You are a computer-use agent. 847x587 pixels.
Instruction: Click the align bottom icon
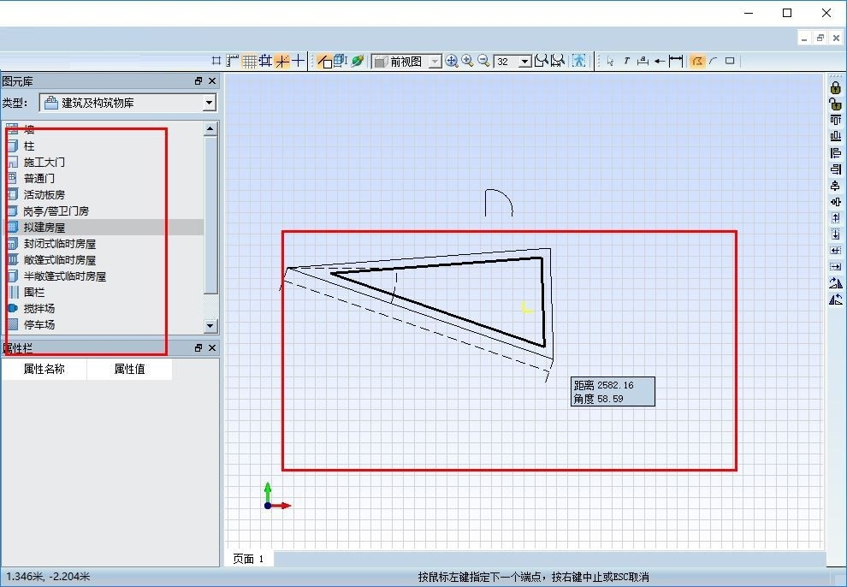coord(836,136)
